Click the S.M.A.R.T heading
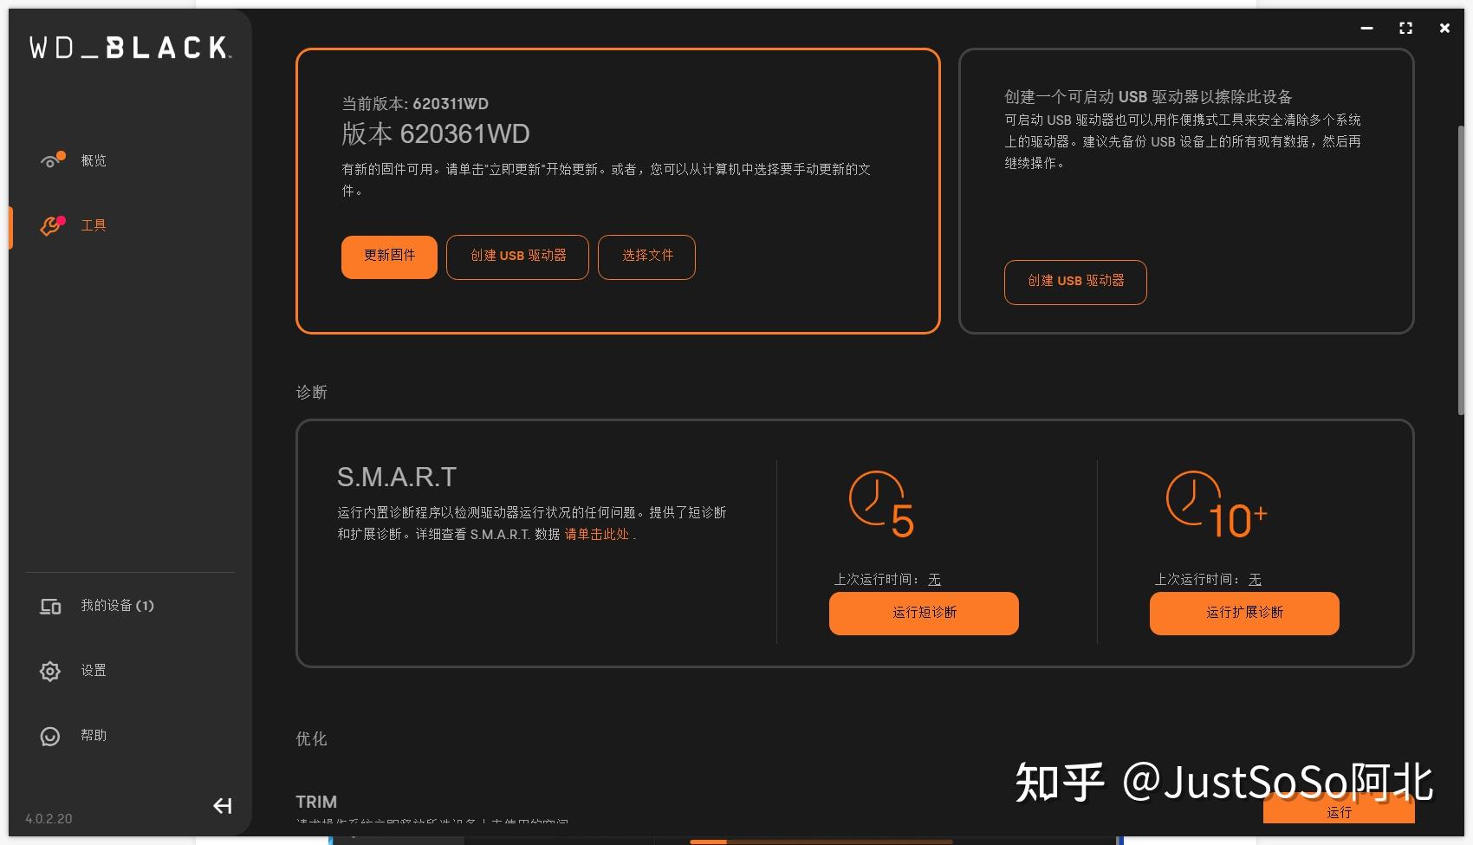 [396, 477]
